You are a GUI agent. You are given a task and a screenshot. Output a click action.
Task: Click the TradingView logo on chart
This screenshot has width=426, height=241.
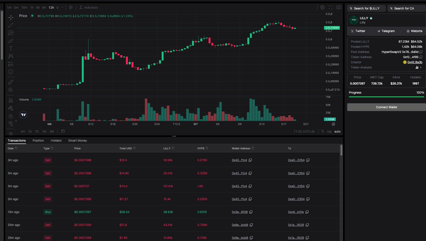(x=23, y=115)
